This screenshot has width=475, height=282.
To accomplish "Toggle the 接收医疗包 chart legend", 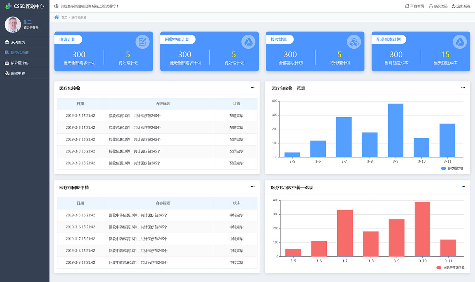I will pos(452,168).
